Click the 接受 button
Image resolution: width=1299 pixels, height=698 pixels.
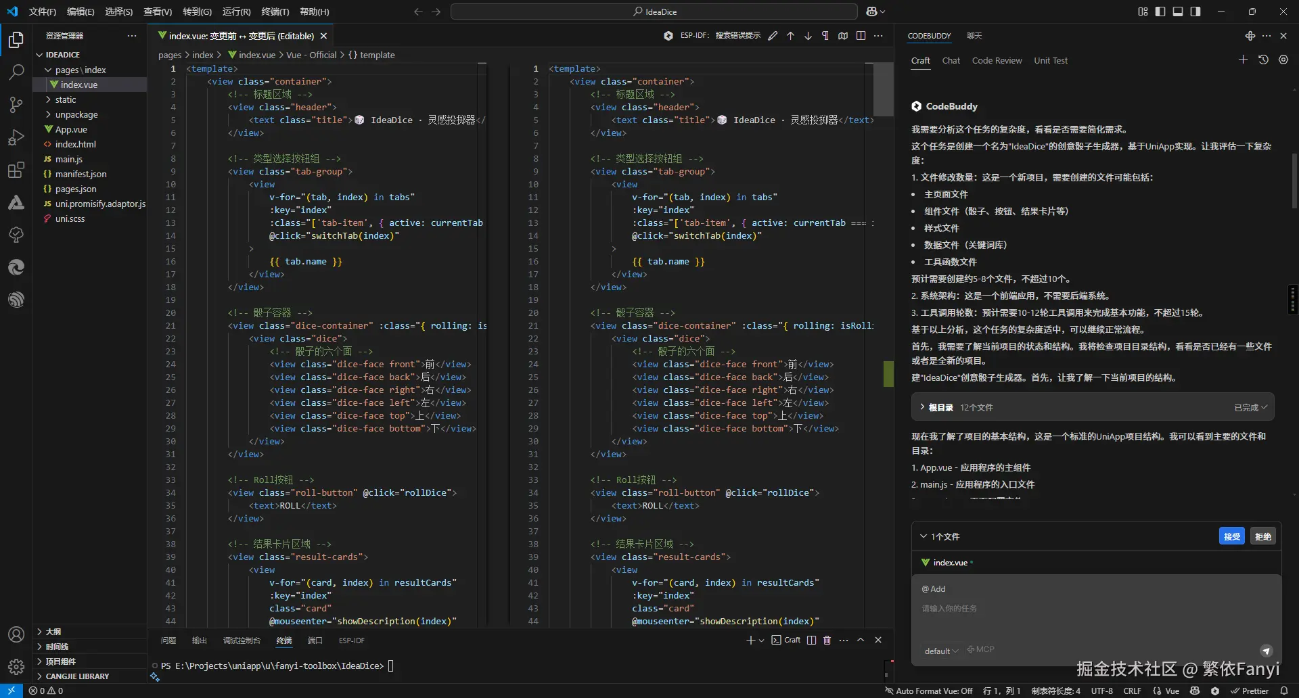pos(1231,536)
